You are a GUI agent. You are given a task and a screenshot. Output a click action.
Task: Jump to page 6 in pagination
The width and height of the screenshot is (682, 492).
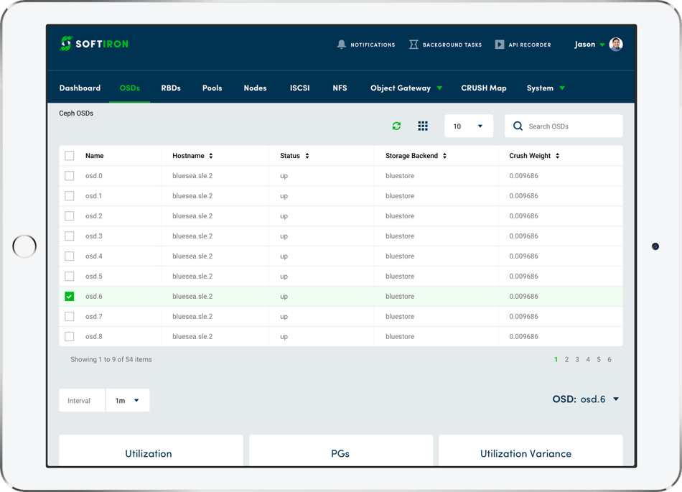point(609,360)
